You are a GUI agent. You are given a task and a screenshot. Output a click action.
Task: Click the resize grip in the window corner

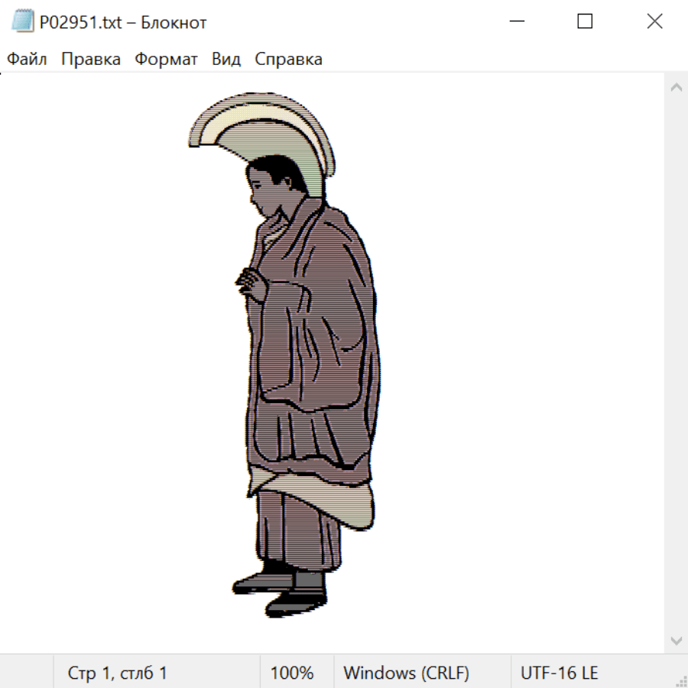pyautogui.click(x=680, y=680)
